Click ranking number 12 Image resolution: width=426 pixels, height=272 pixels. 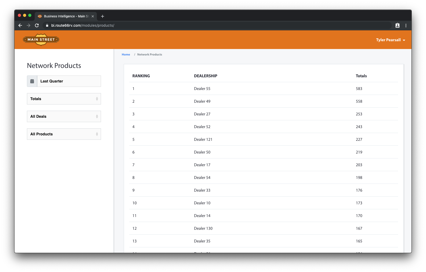pyautogui.click(x=134, y=228)
